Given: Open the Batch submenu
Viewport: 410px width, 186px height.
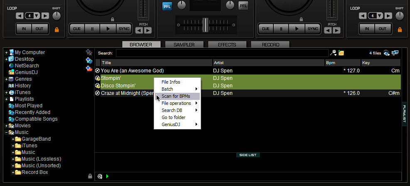Looking at the screenshot, I should [x=177, y=89].
